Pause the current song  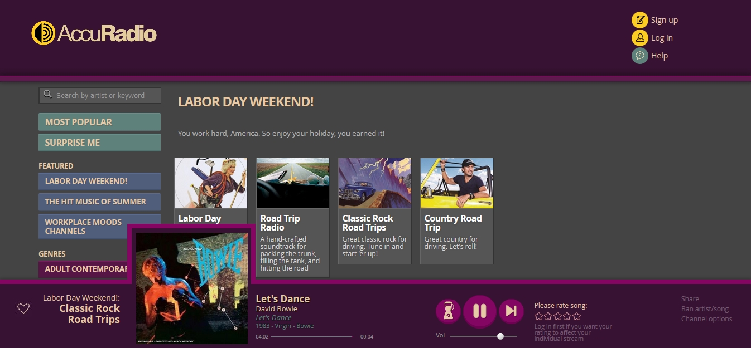point(479,311)
